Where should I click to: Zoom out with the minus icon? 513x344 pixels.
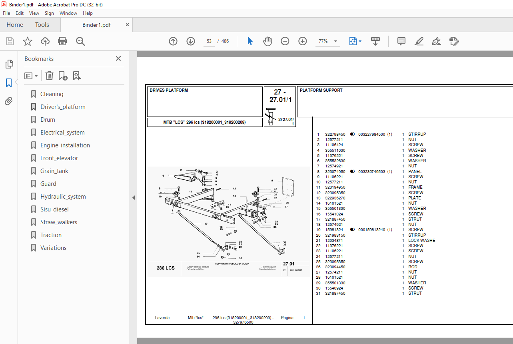pos(285,41)
